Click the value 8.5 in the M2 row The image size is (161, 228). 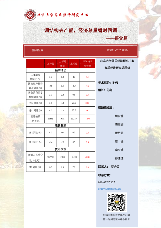click(51, 167)
